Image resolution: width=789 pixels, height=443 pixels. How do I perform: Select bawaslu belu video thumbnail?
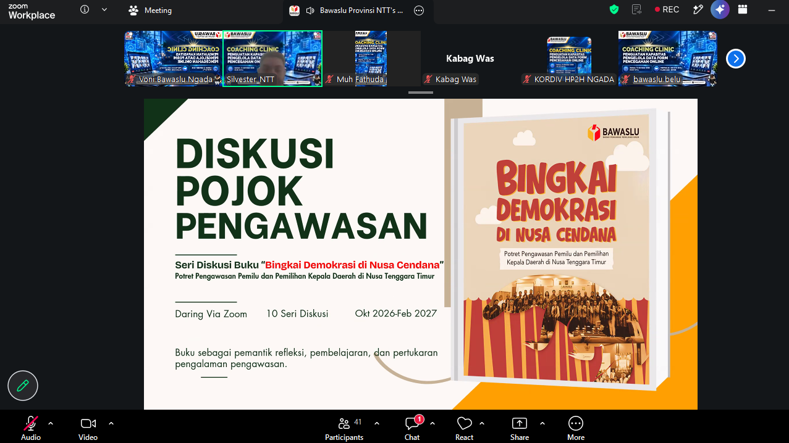coord(667,59)
